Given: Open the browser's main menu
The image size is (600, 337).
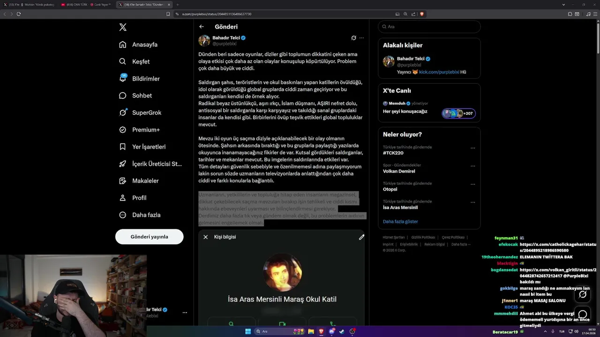Looking at the screenshot, I should tap(595, 14).
